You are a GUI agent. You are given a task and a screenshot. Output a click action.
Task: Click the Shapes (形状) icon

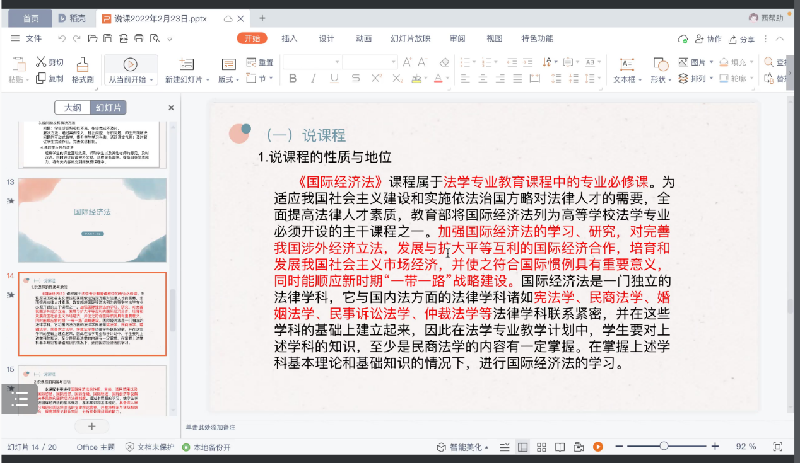click(x=660, y=64)
